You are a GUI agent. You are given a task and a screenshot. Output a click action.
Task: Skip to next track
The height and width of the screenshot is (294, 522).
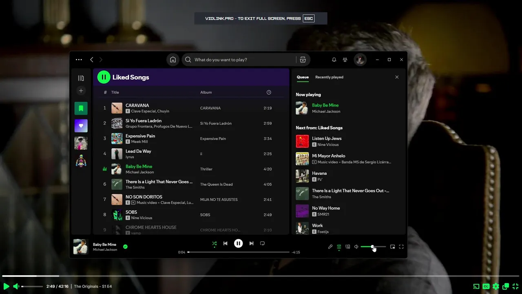click(x=251, y=243)
